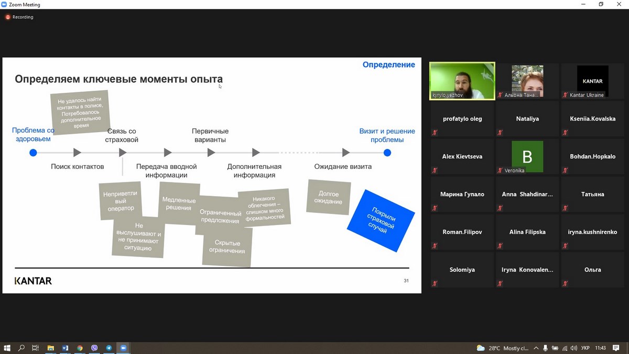Open the Windows notification center
Image resolution: width=629 pixels, height=354 pixels.
(x=617, y=348)
